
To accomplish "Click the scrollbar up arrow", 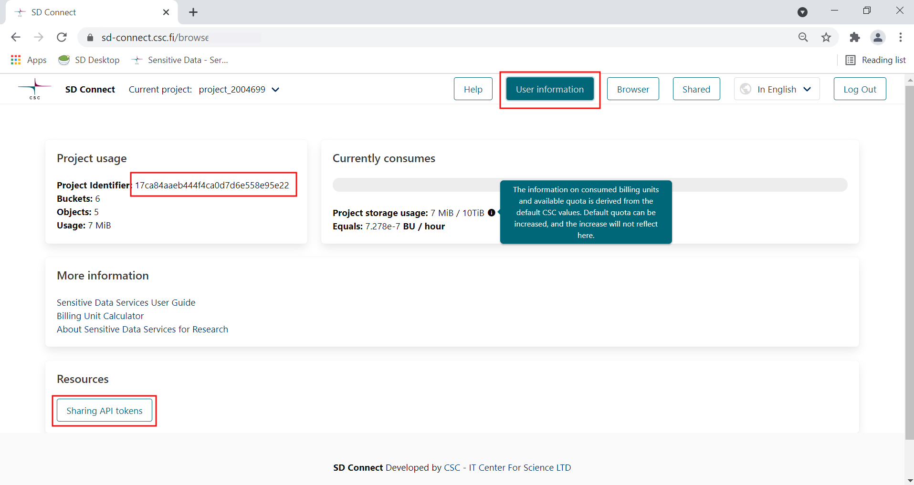I will (910, 80).
